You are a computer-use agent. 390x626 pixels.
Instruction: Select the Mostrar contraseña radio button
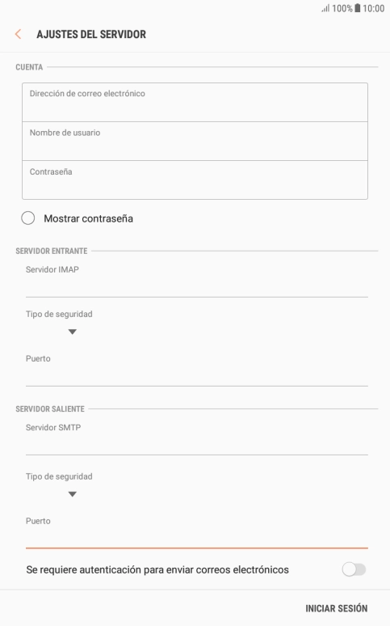tap(28, 218)
